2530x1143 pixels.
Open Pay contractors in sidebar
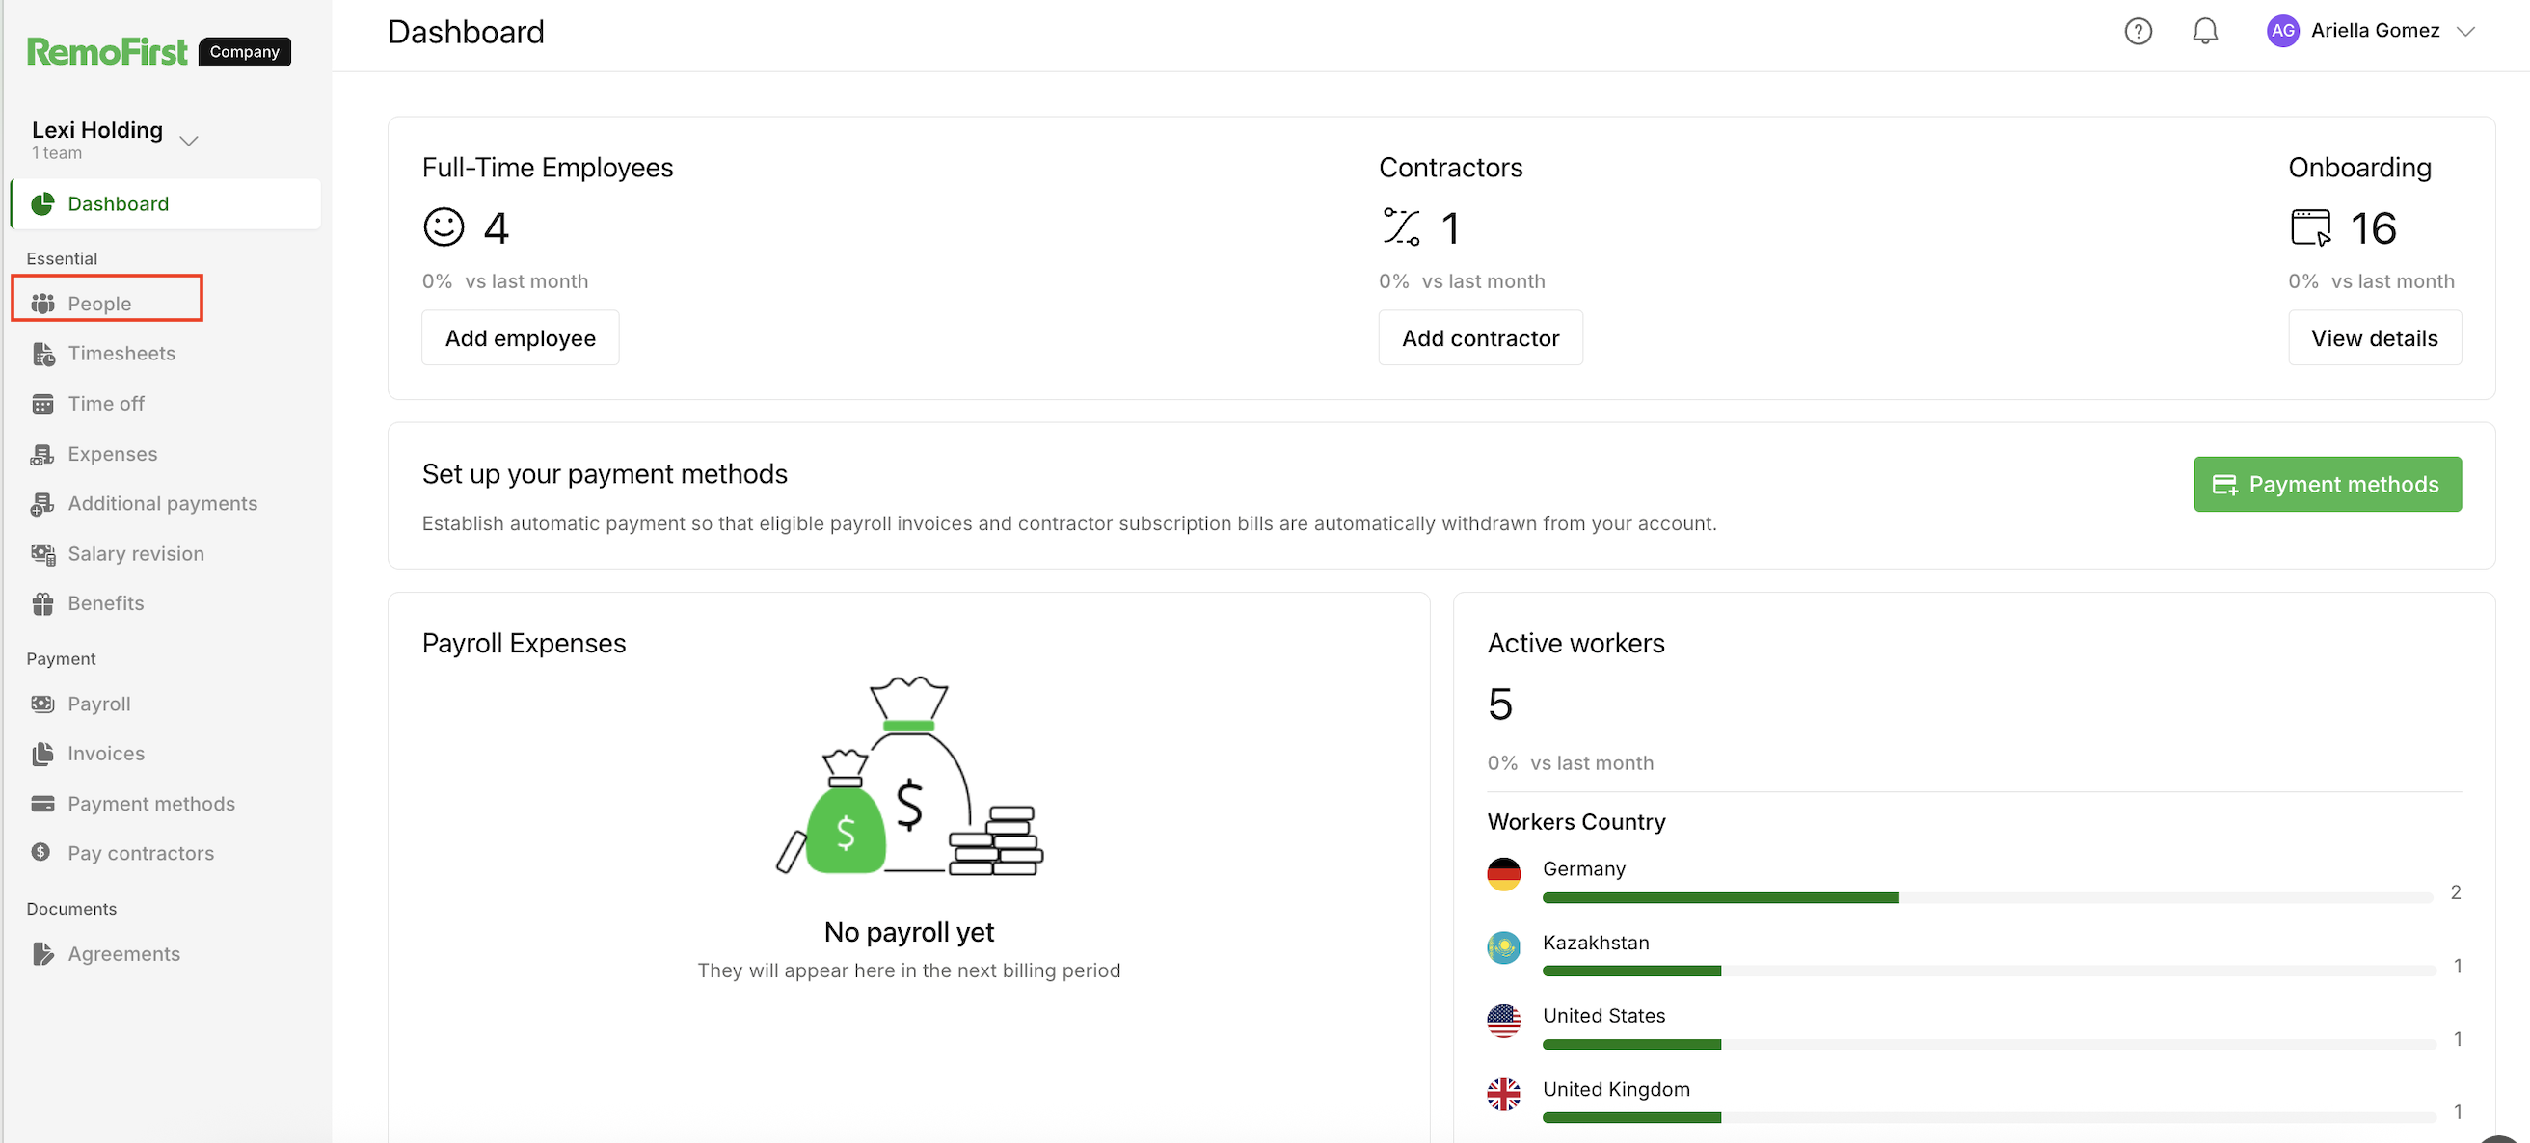[141, 853]
